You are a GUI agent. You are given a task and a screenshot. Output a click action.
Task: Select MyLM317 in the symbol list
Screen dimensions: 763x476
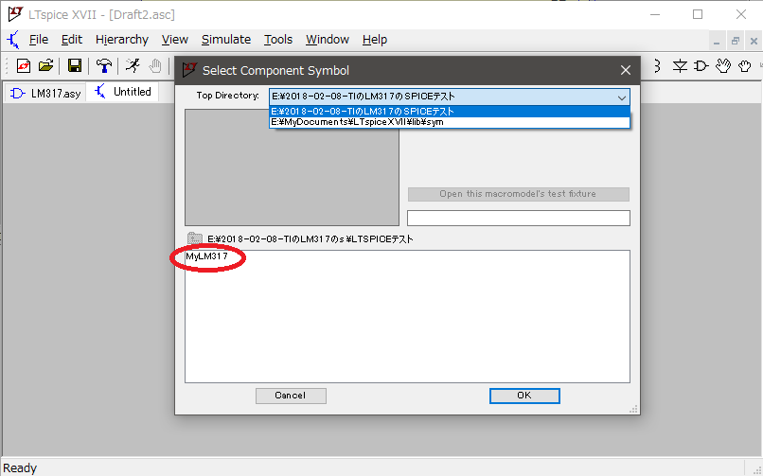206,256
